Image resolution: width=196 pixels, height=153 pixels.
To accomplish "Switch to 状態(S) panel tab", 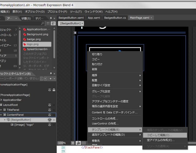I will (26, 18).
